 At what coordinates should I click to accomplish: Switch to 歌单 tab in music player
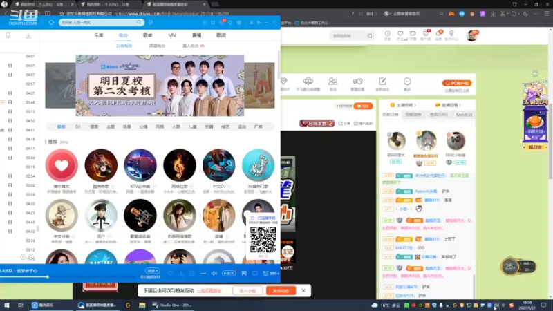(x=147, y=35)
